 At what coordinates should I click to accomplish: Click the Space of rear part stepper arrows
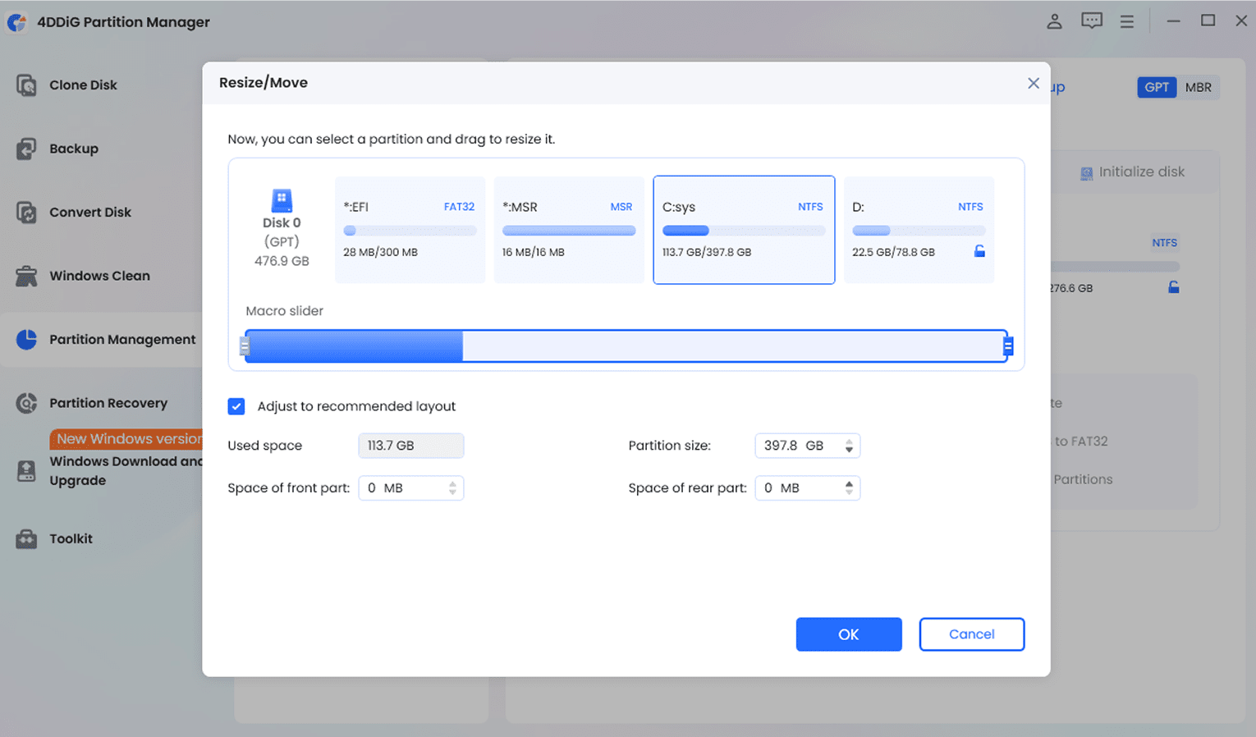849,488
